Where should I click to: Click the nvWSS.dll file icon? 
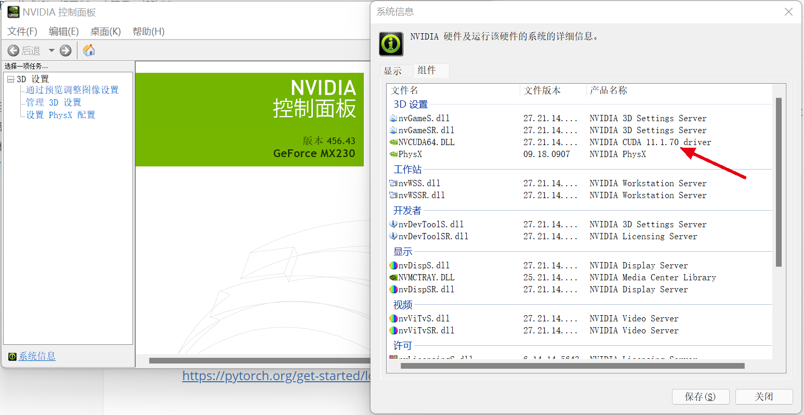393,183
